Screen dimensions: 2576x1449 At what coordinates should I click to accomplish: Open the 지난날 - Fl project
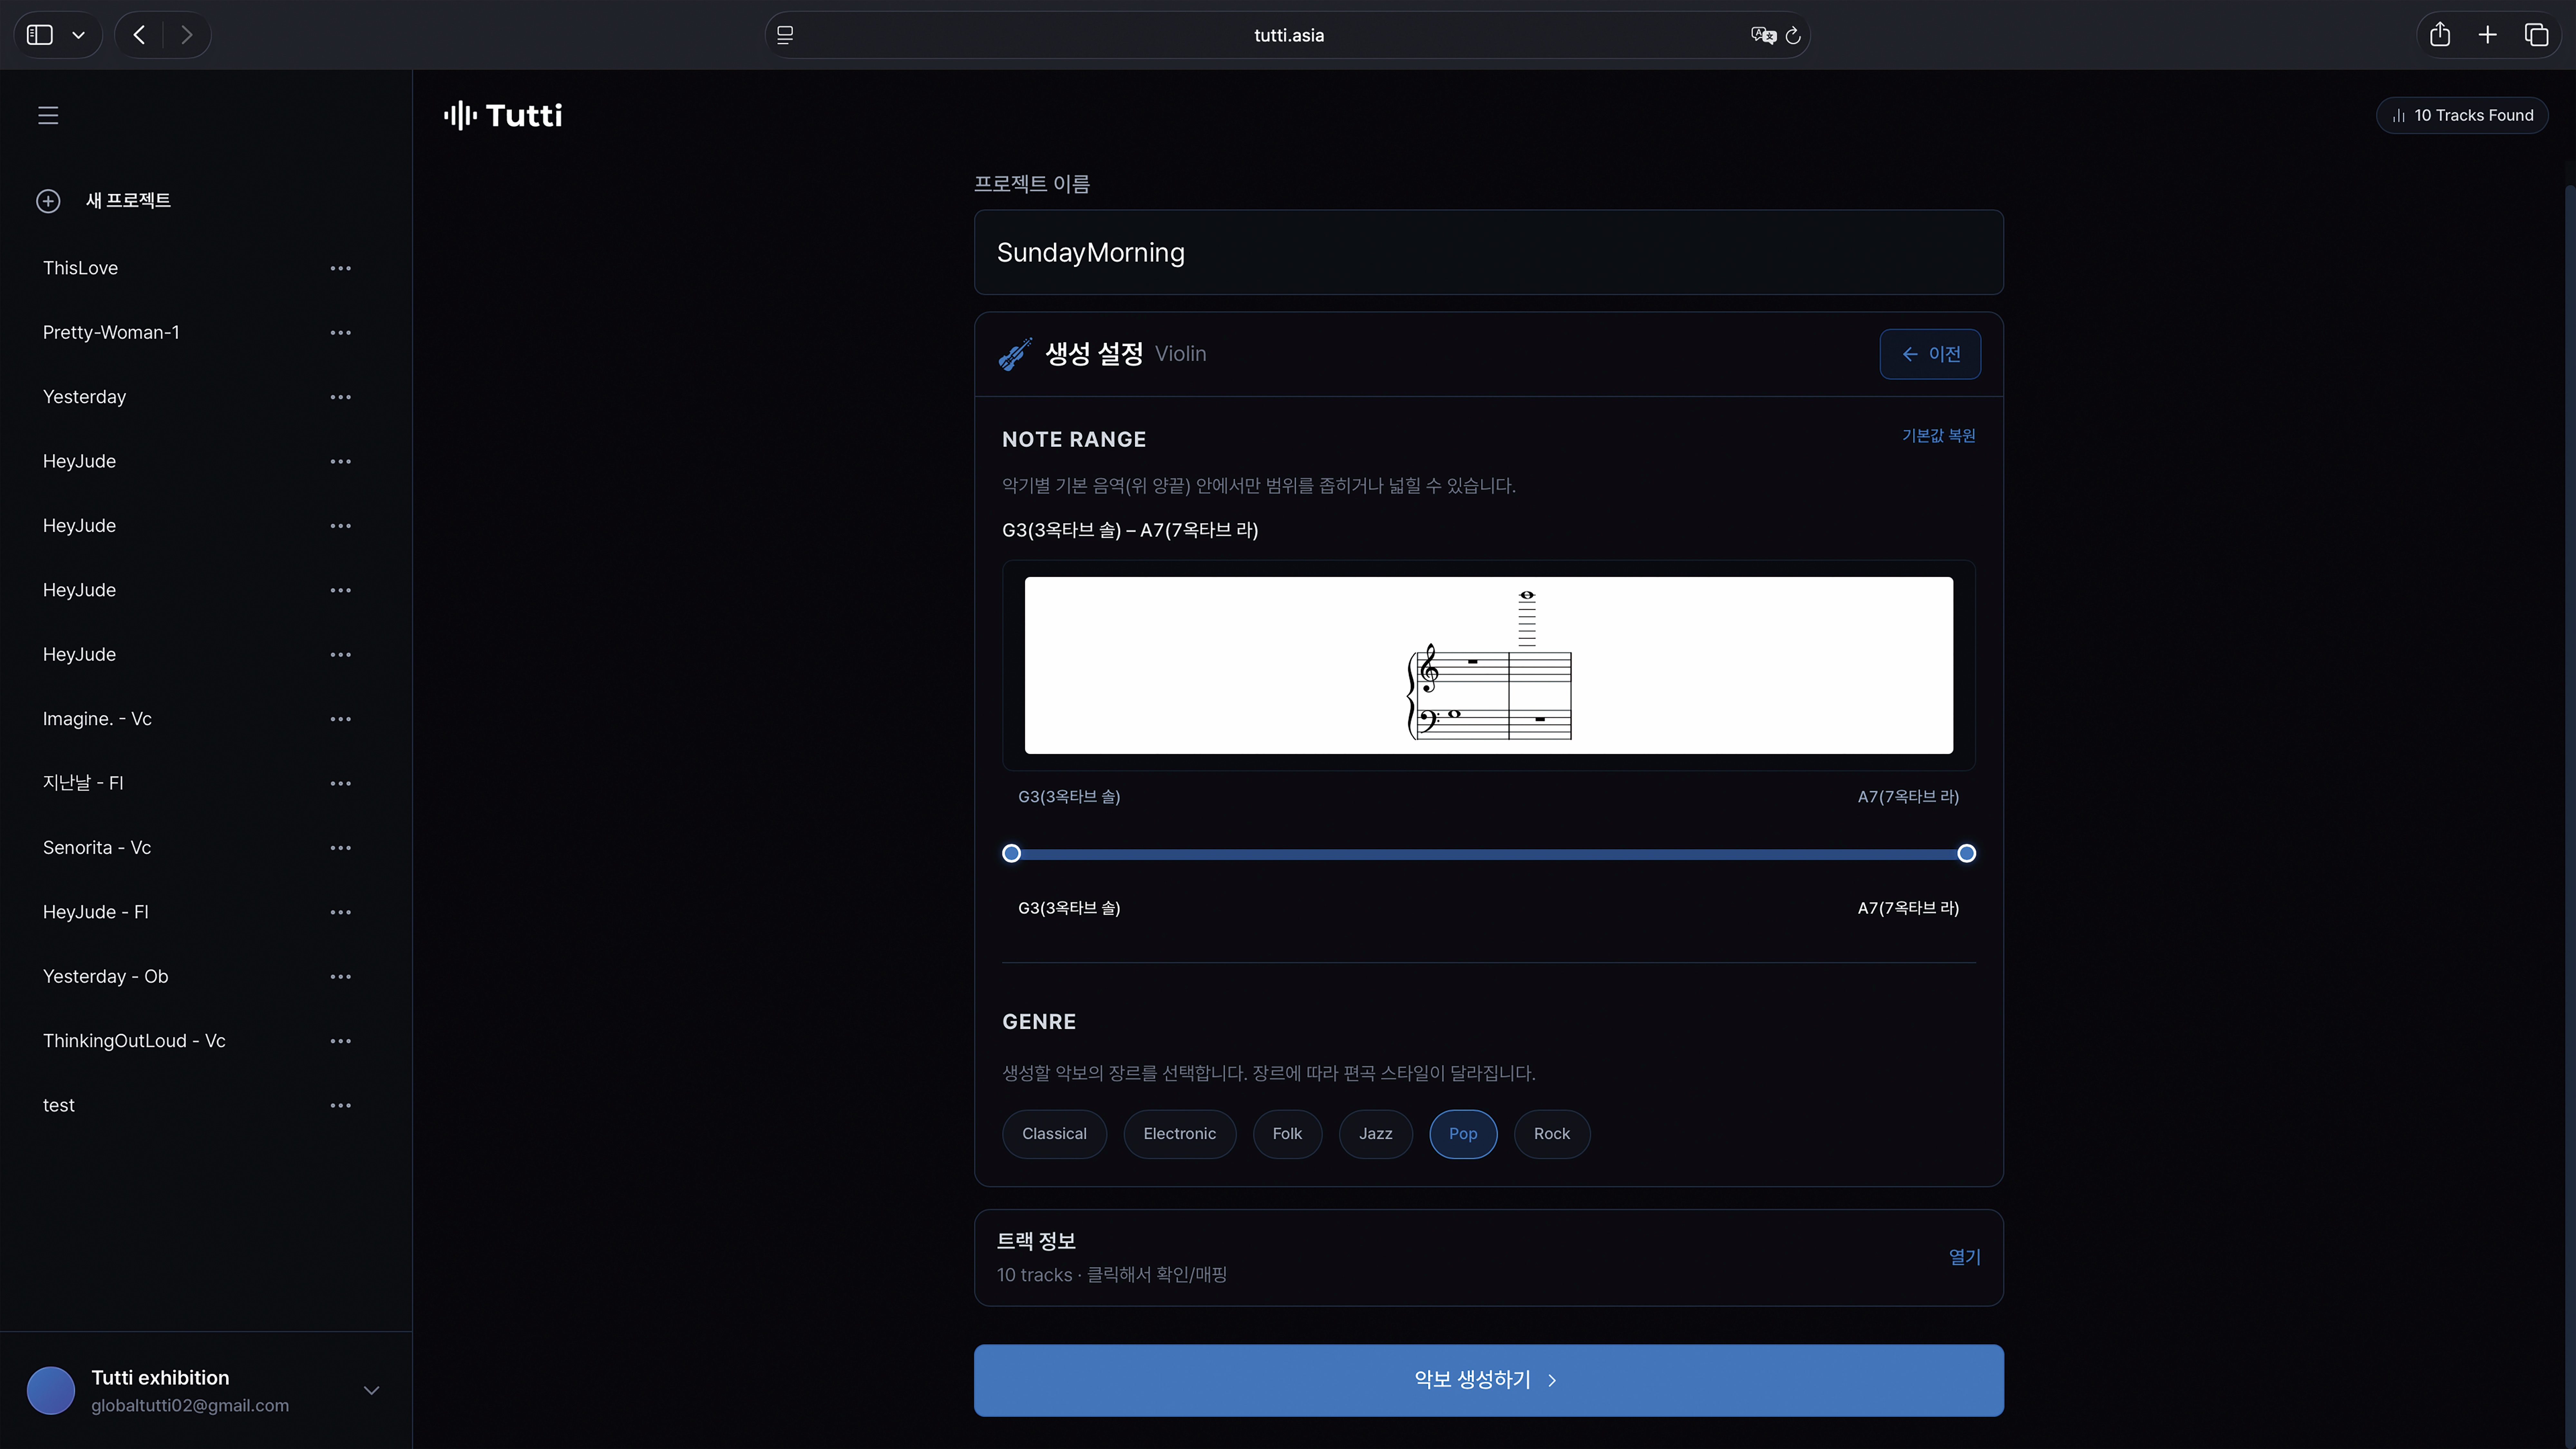(x=83, y=783)
